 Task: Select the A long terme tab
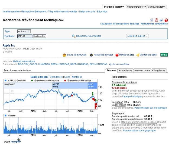(158, 70)
